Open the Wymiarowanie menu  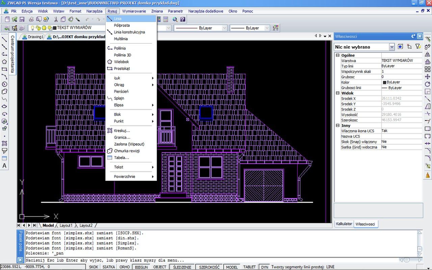[134, 11]
